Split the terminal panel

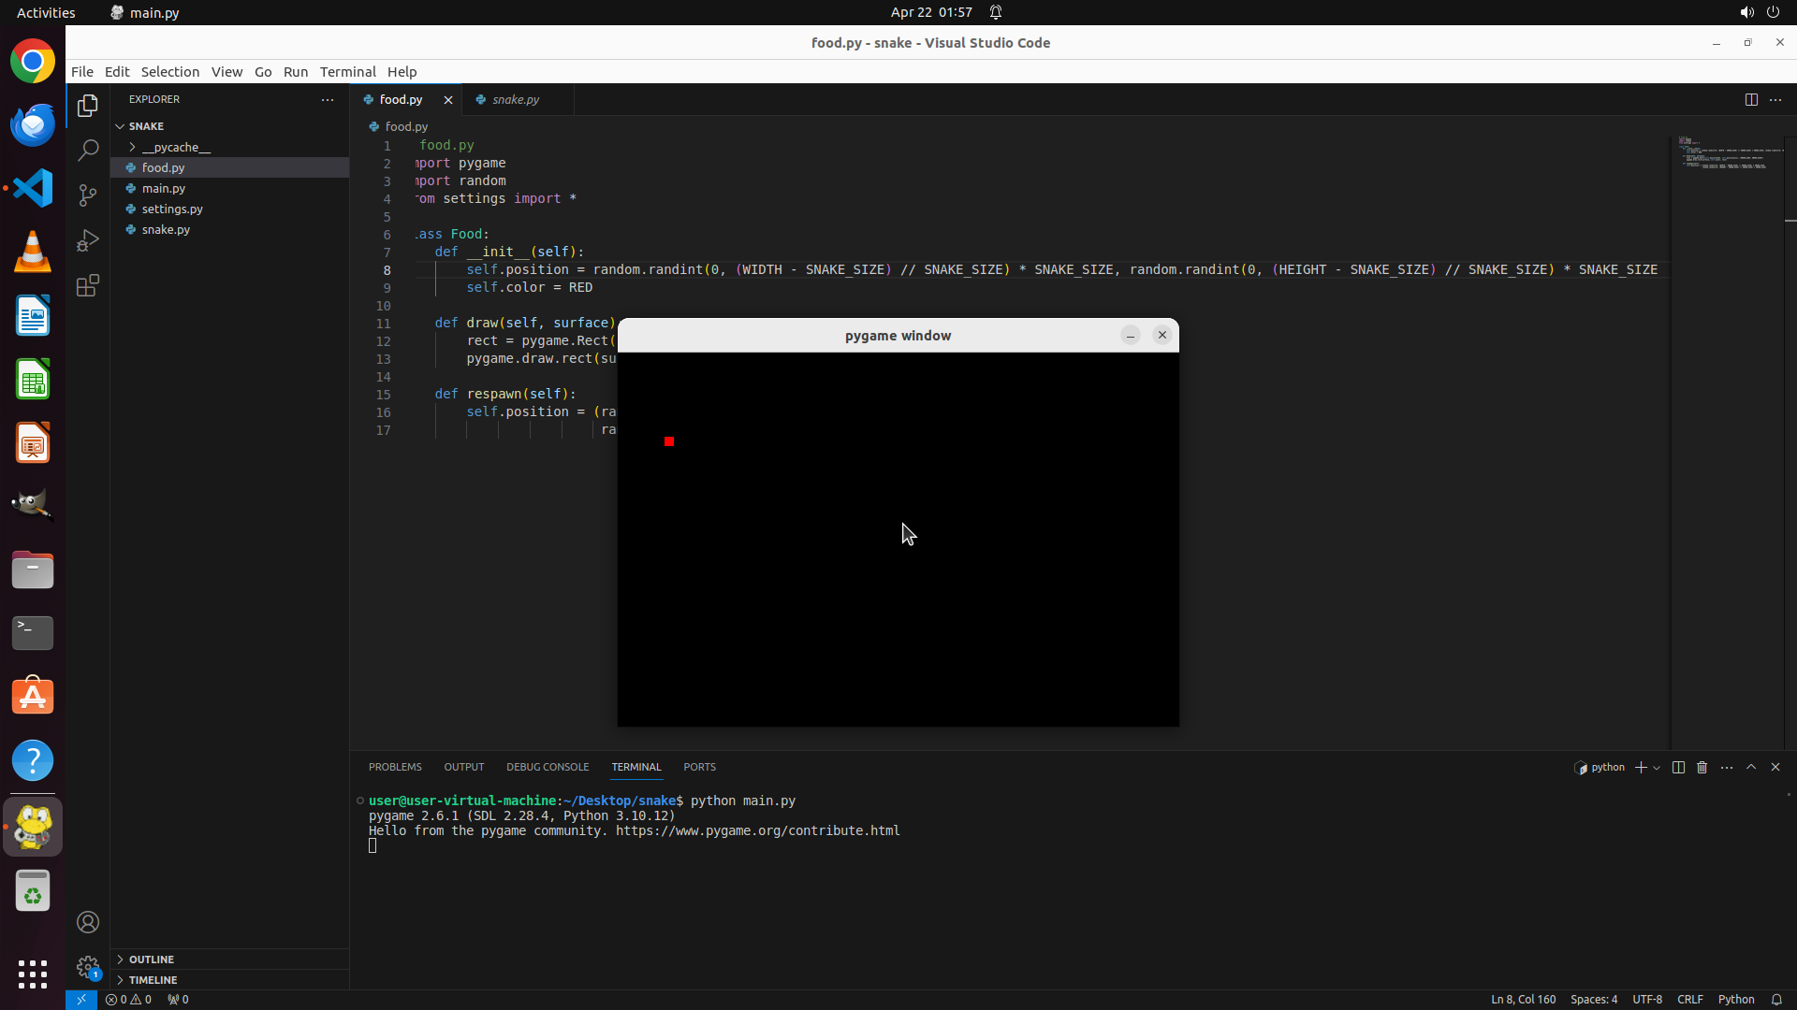1678,767
